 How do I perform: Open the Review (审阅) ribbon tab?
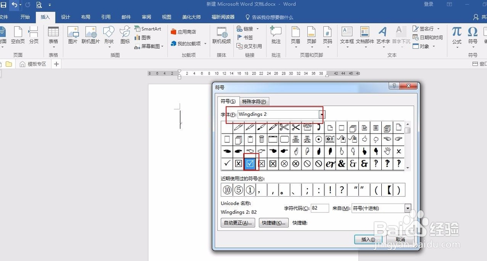coord(146,17)
